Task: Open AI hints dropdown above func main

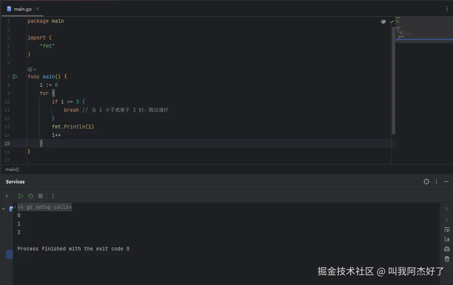Action: (x=32, y=69)
